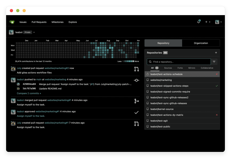Click July's avatar on the marketing#2 activity

pos(13,69)
